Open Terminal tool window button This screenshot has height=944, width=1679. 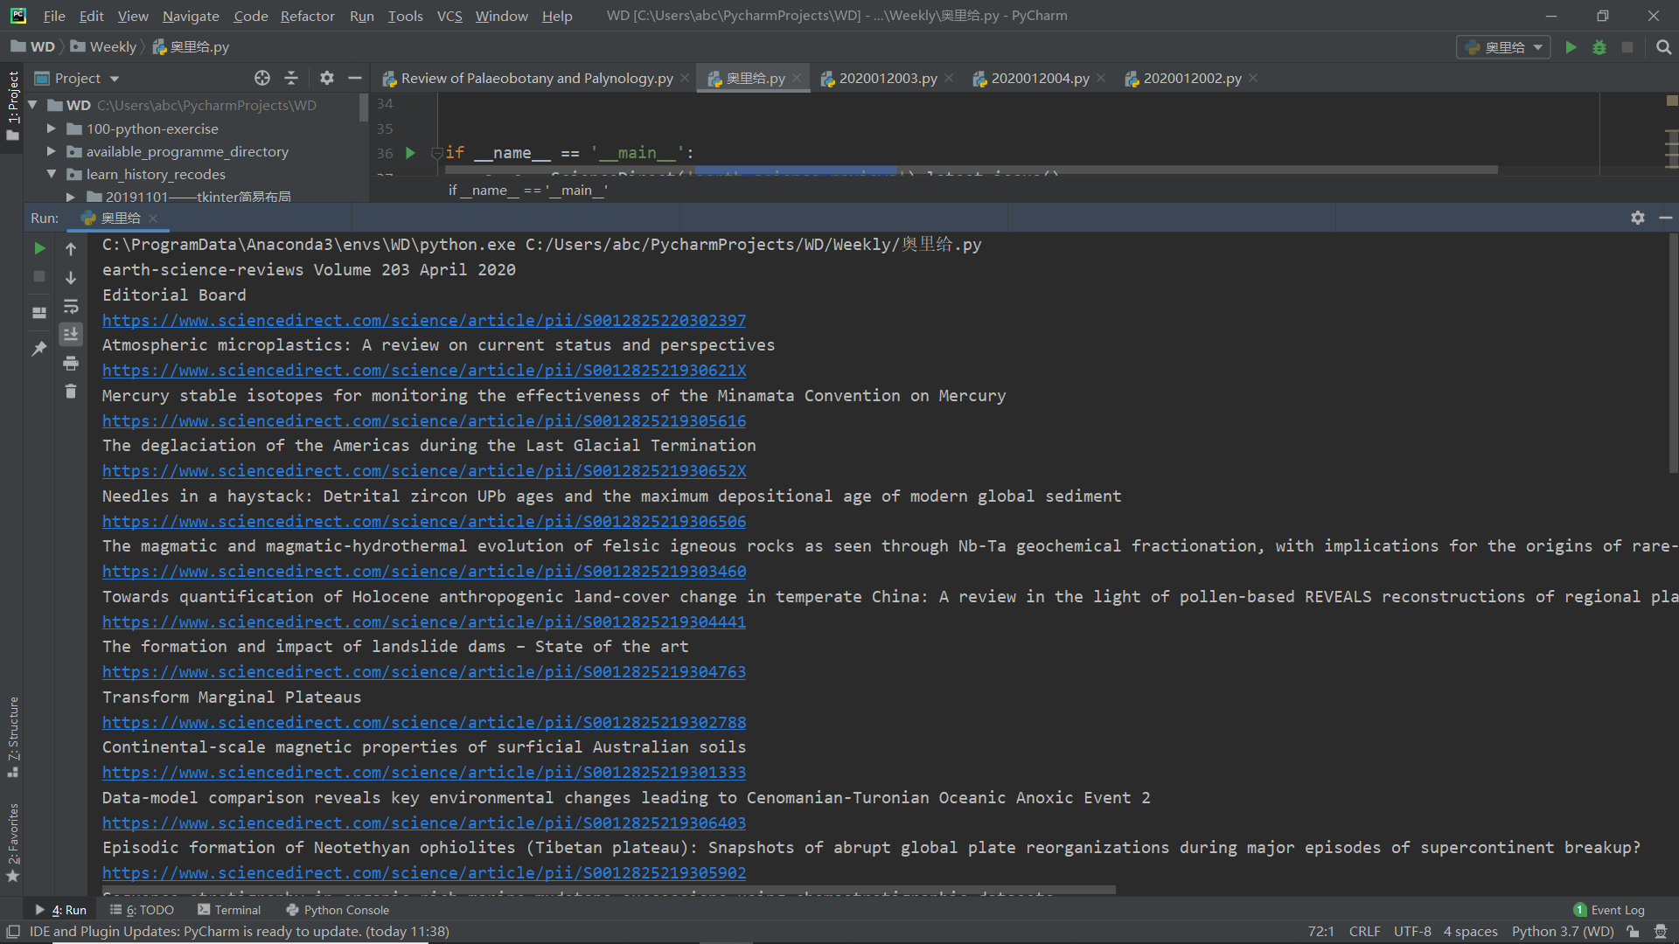(x=229, y=910)
